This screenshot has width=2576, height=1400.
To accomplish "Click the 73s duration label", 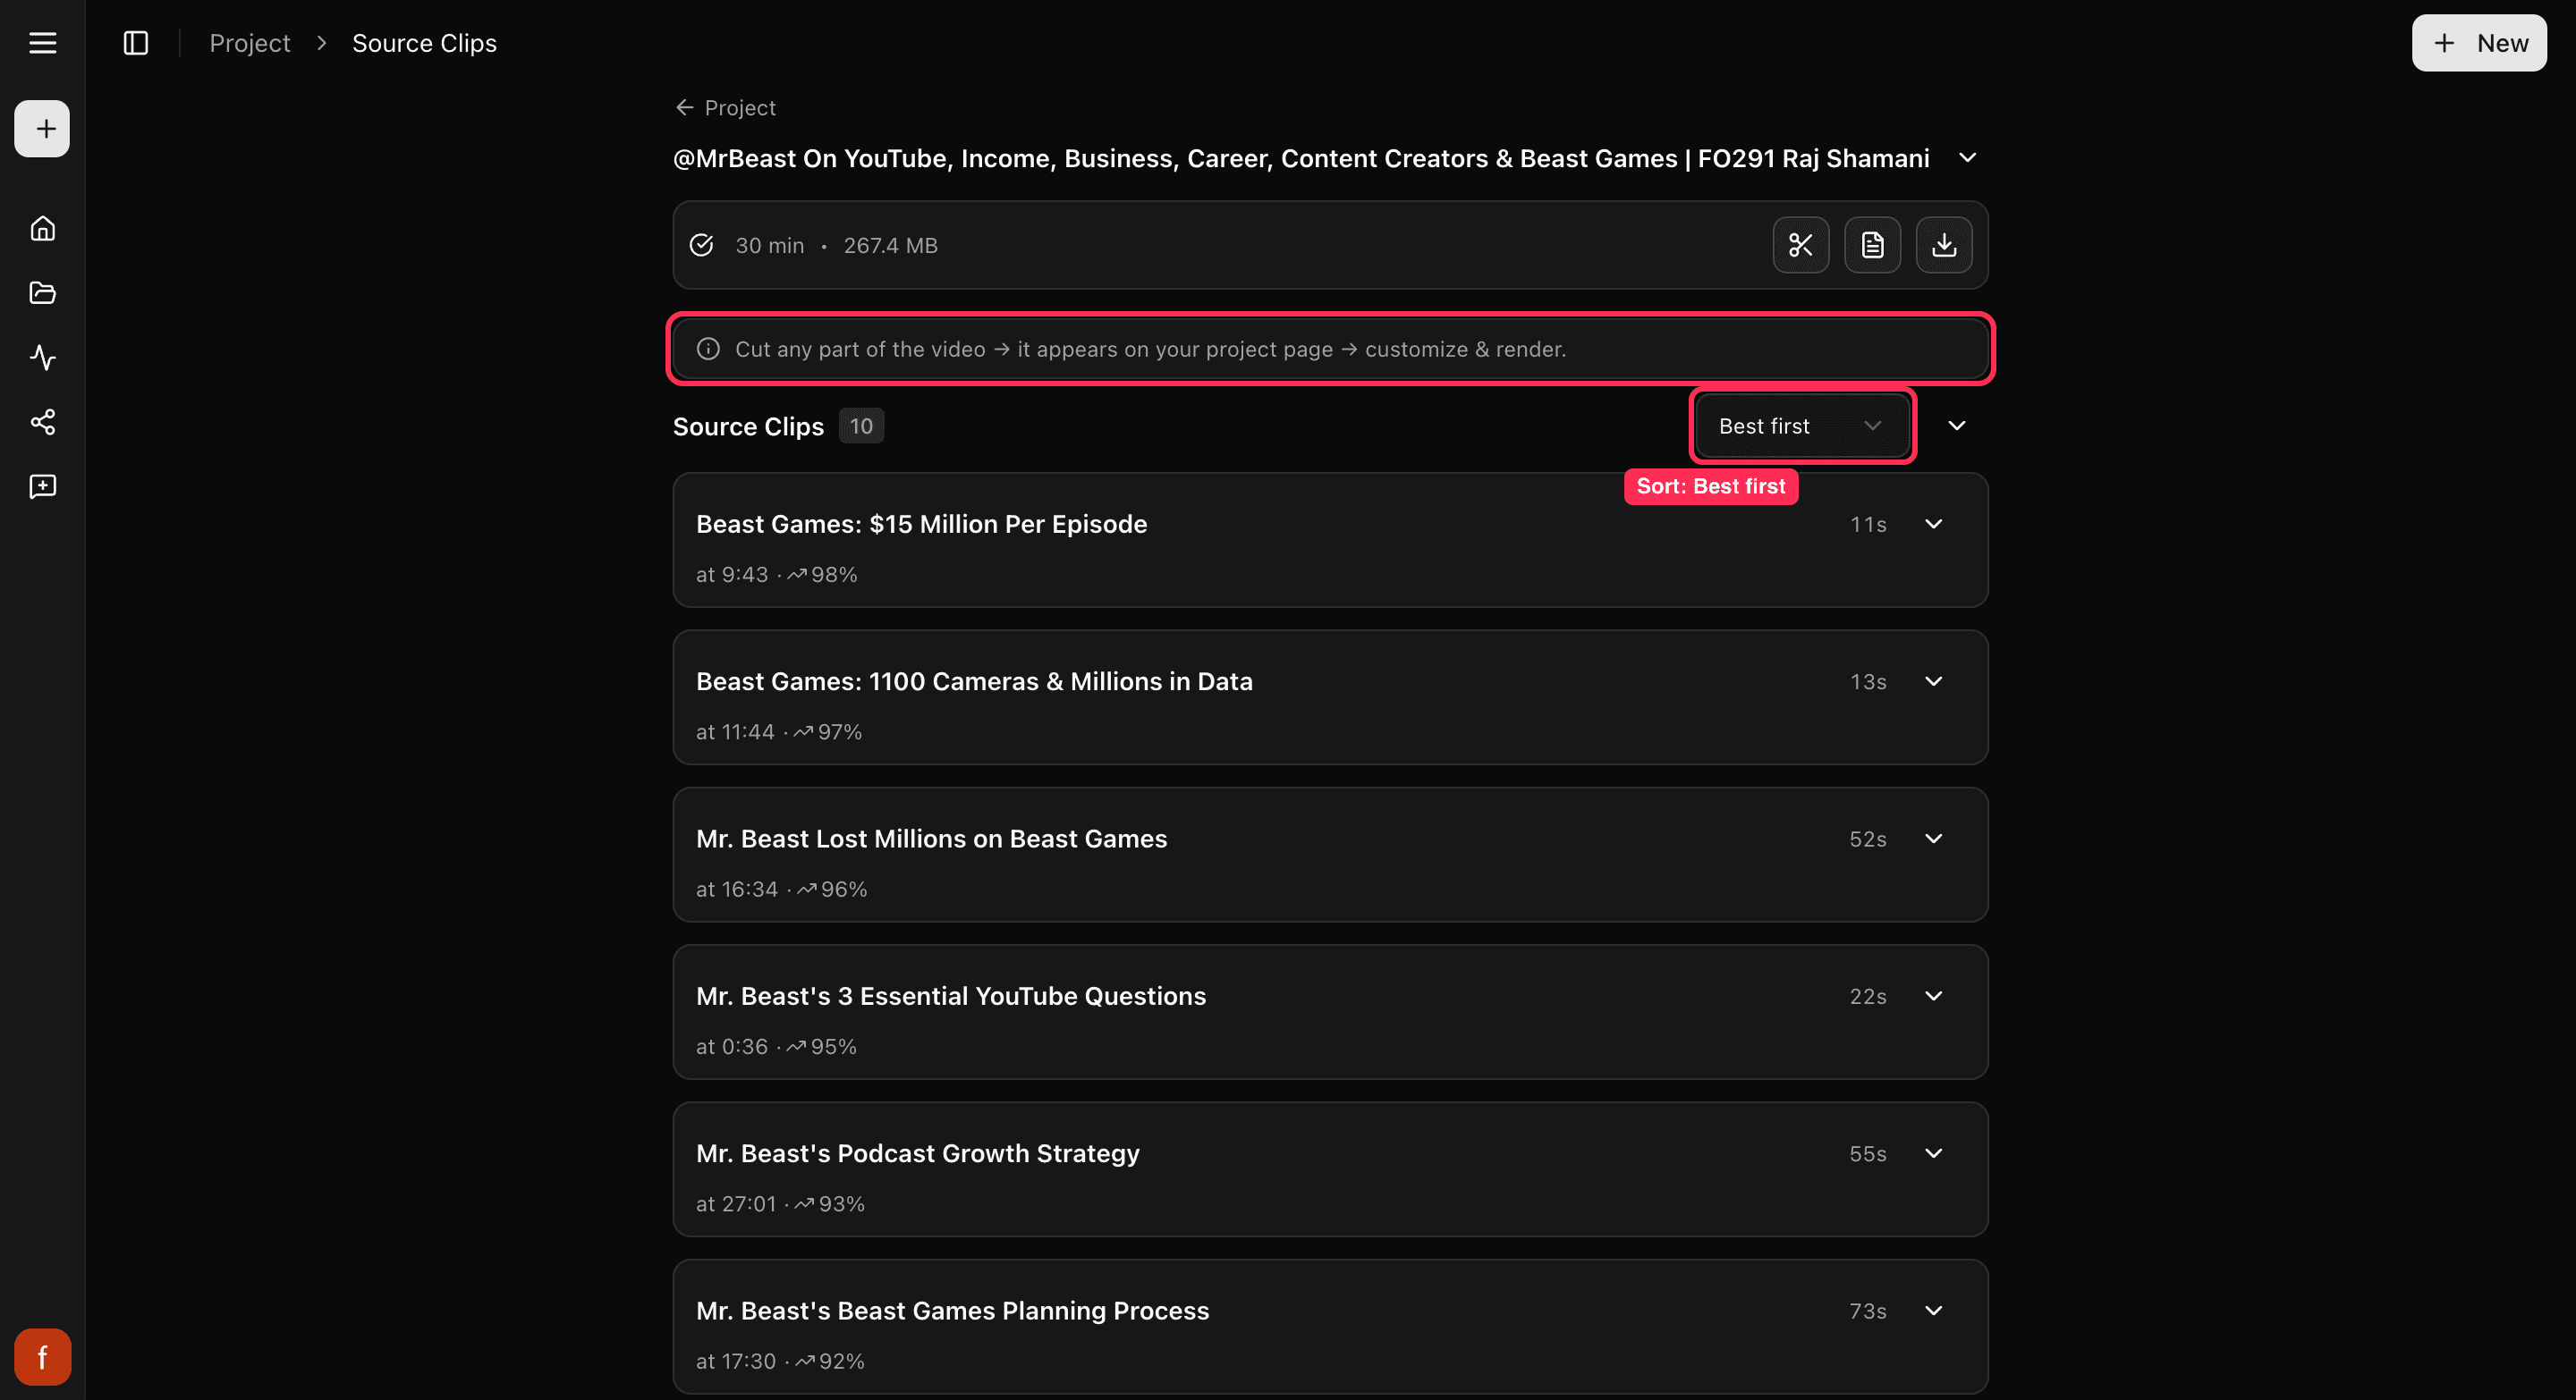I will click(1868, 1311).
